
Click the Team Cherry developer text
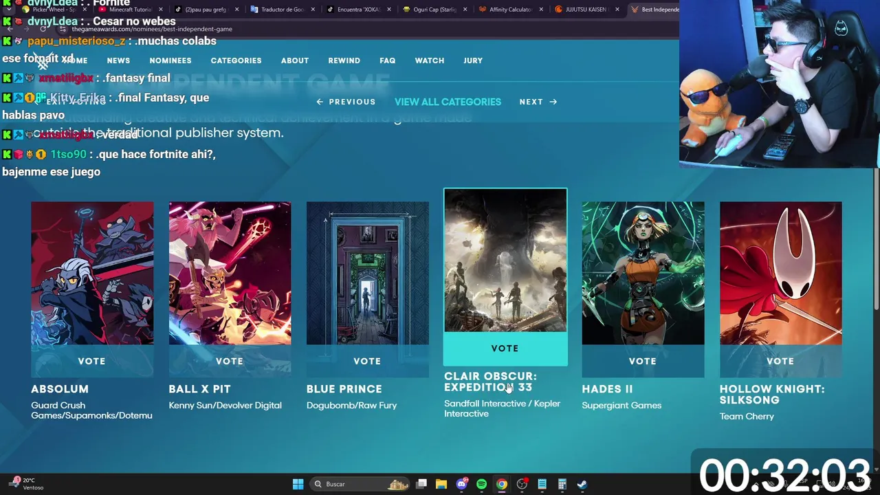(x=747, y=417)
